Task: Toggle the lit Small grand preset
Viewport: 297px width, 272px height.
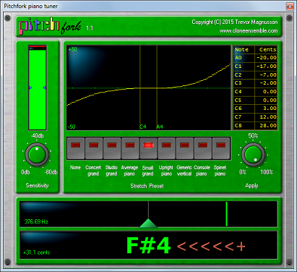Action: 148,148
